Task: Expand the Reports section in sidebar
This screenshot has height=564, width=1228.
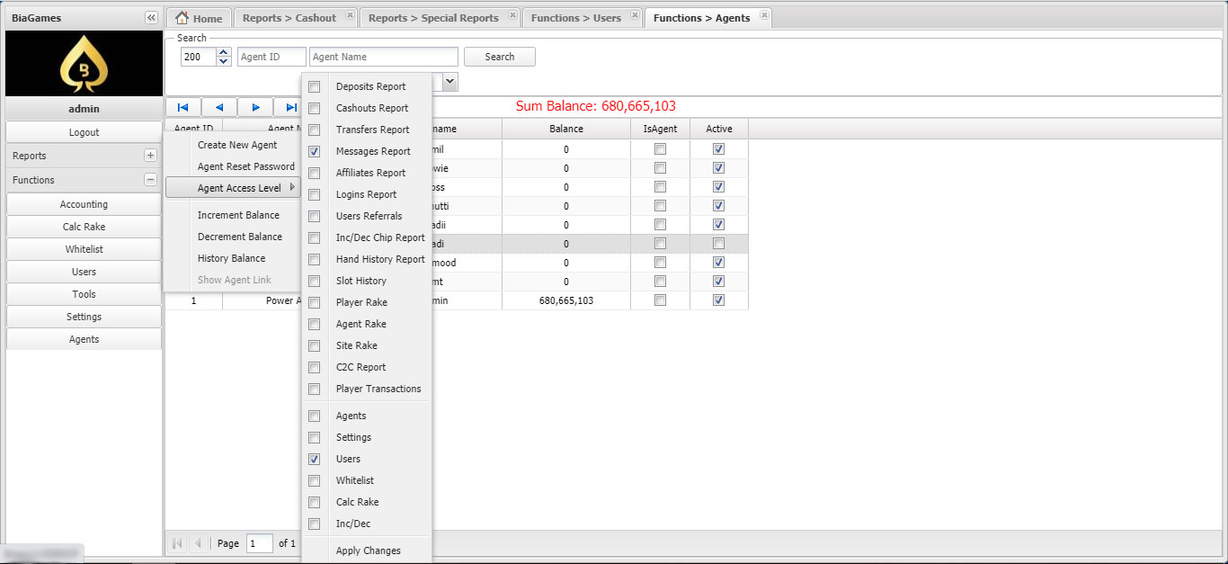Action: [x=150, y=156]
